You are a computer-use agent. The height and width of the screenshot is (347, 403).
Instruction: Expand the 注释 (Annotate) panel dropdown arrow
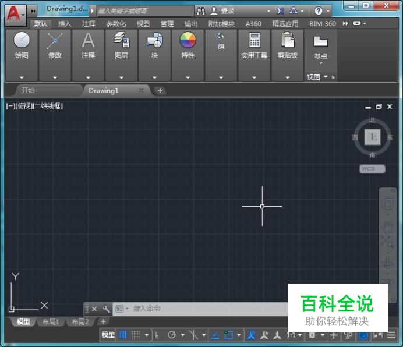tap(88, 77)
